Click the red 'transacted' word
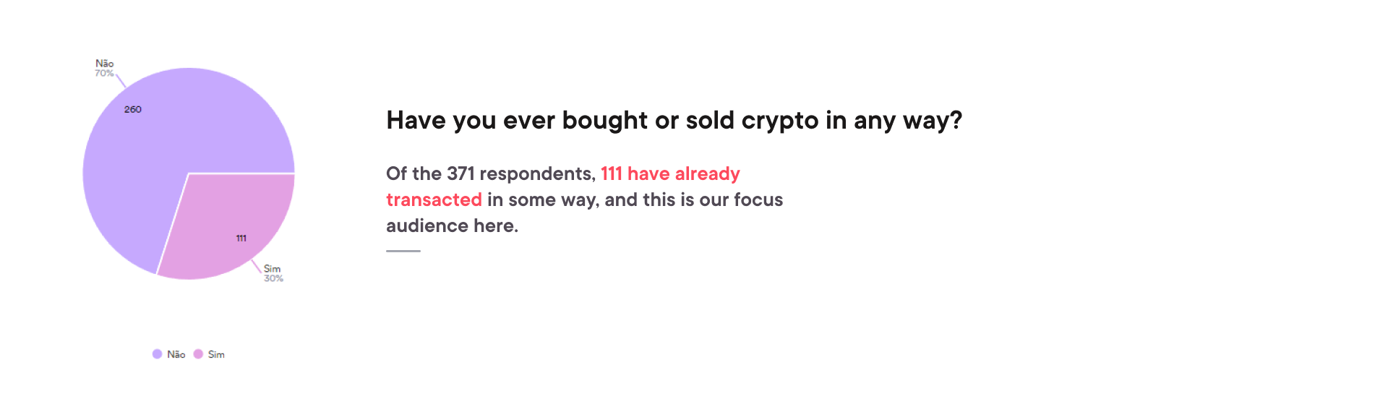This screenshot has width=1388, height=412. click(434, 199)
